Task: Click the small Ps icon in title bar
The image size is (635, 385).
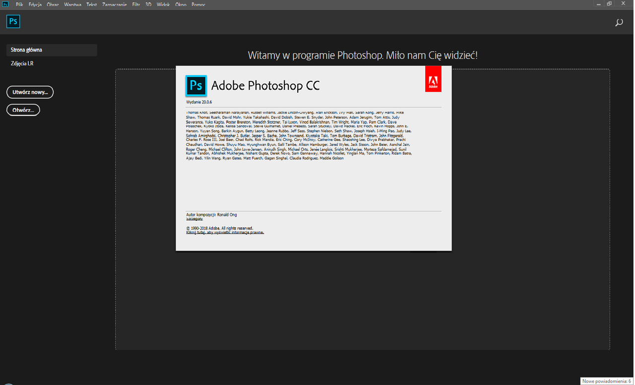Action: 5,4
